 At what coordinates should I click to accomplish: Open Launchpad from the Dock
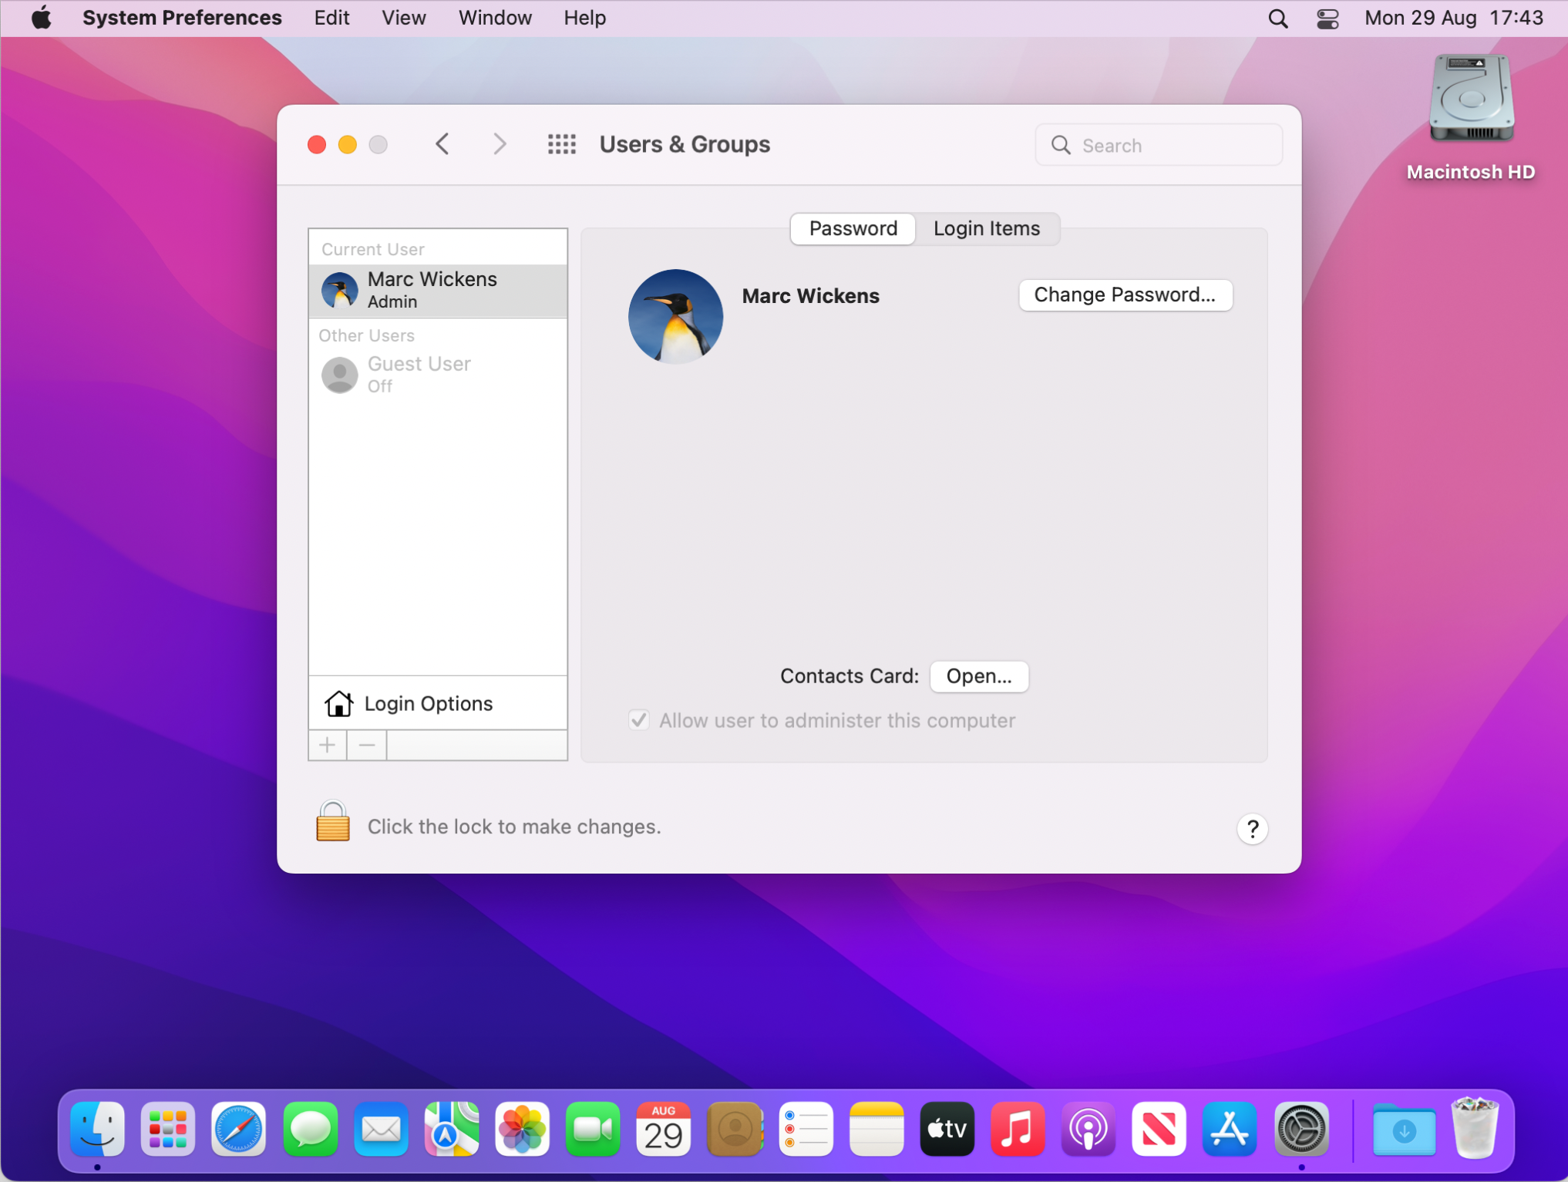pyautogui.click(x=168, y=1130)
